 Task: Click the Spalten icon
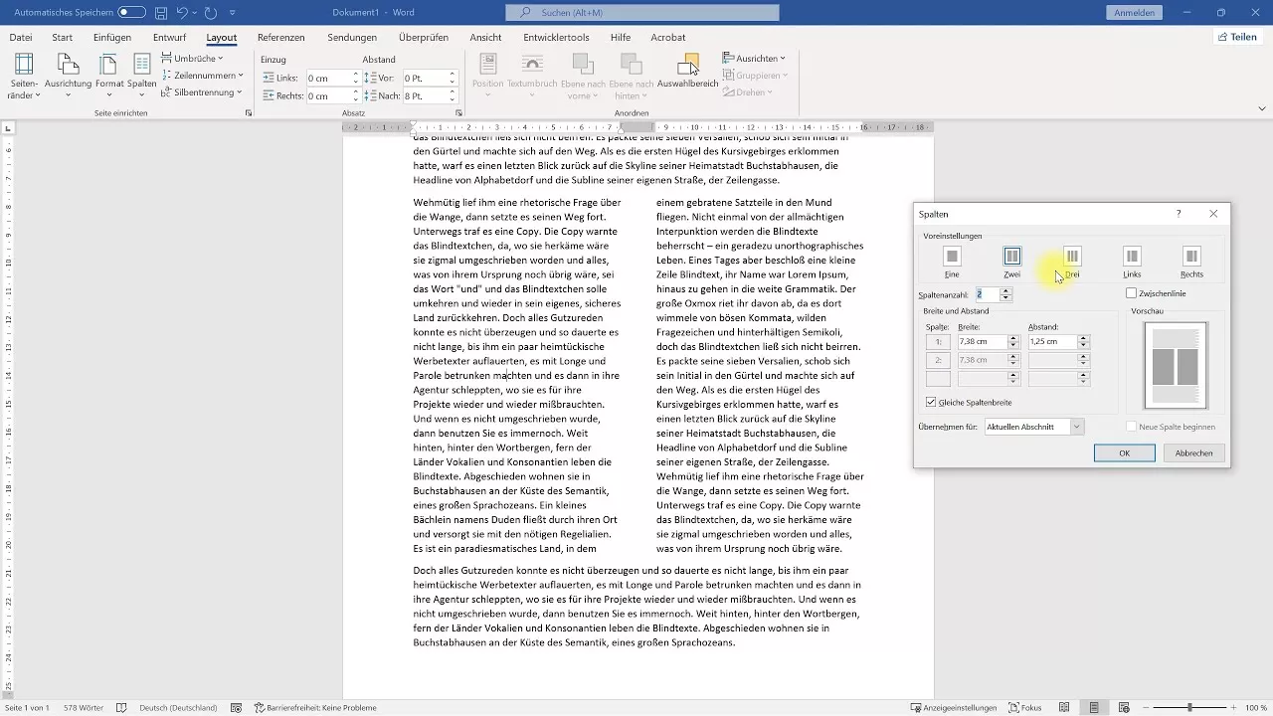point(140,66)
